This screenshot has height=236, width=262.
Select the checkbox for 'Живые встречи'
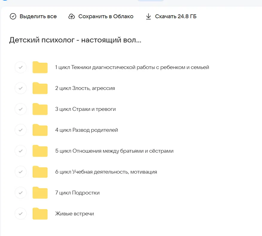click(x=20, y=214)
